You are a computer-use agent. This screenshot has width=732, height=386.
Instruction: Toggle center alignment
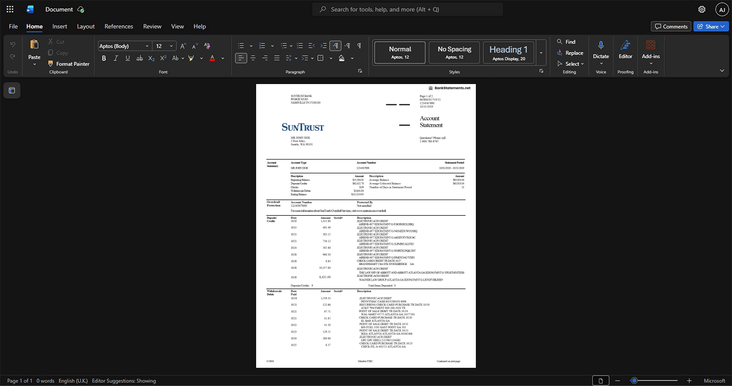tap(253, 58)
